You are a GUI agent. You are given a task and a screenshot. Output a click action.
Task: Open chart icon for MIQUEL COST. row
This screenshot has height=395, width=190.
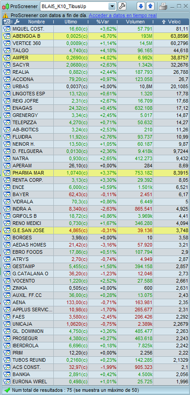(6, 29)
